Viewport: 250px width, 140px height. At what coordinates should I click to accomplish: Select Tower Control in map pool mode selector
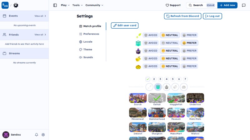167,87
